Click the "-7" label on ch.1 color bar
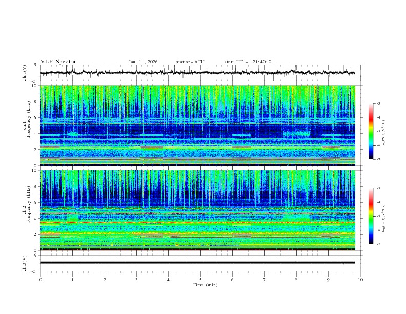The width and height of the screenshot is (406, 314). 378,159
